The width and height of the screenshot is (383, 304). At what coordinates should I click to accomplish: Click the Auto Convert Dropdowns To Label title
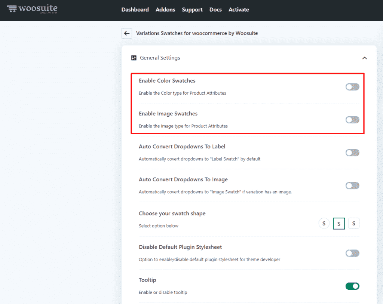182,147
